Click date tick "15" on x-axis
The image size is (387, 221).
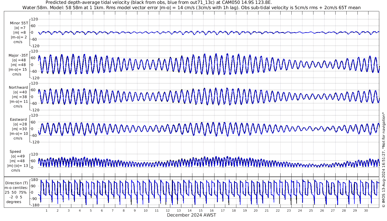click(201, 211)
